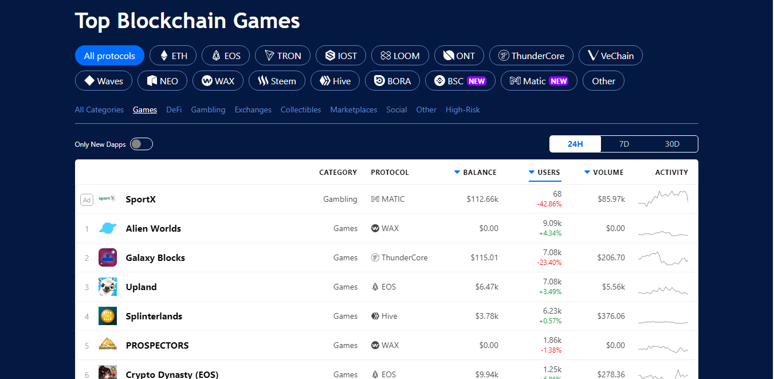
Task: Click the Ad badge beside SportX
Action: pyautogui.click(x=87, y=200)
